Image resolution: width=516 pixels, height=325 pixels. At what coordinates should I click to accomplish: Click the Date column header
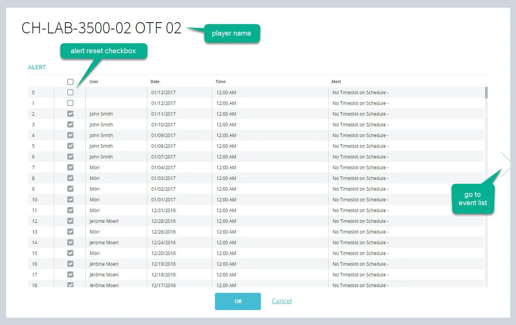(x=155, y=82)
